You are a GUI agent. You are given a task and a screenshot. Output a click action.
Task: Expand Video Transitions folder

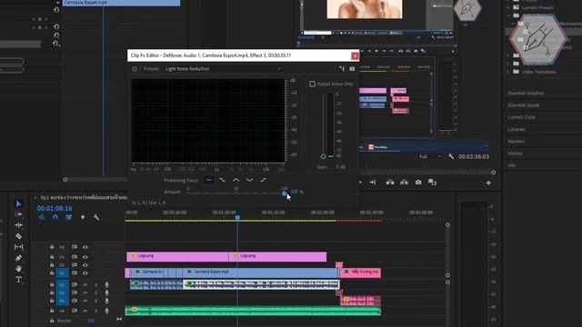coord(507,72)
